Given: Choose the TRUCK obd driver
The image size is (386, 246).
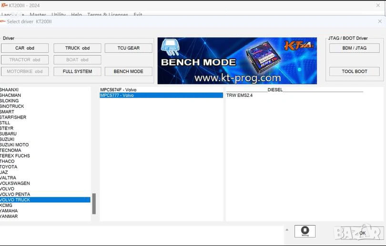Looking at the screenshot, I should point(77,48).
